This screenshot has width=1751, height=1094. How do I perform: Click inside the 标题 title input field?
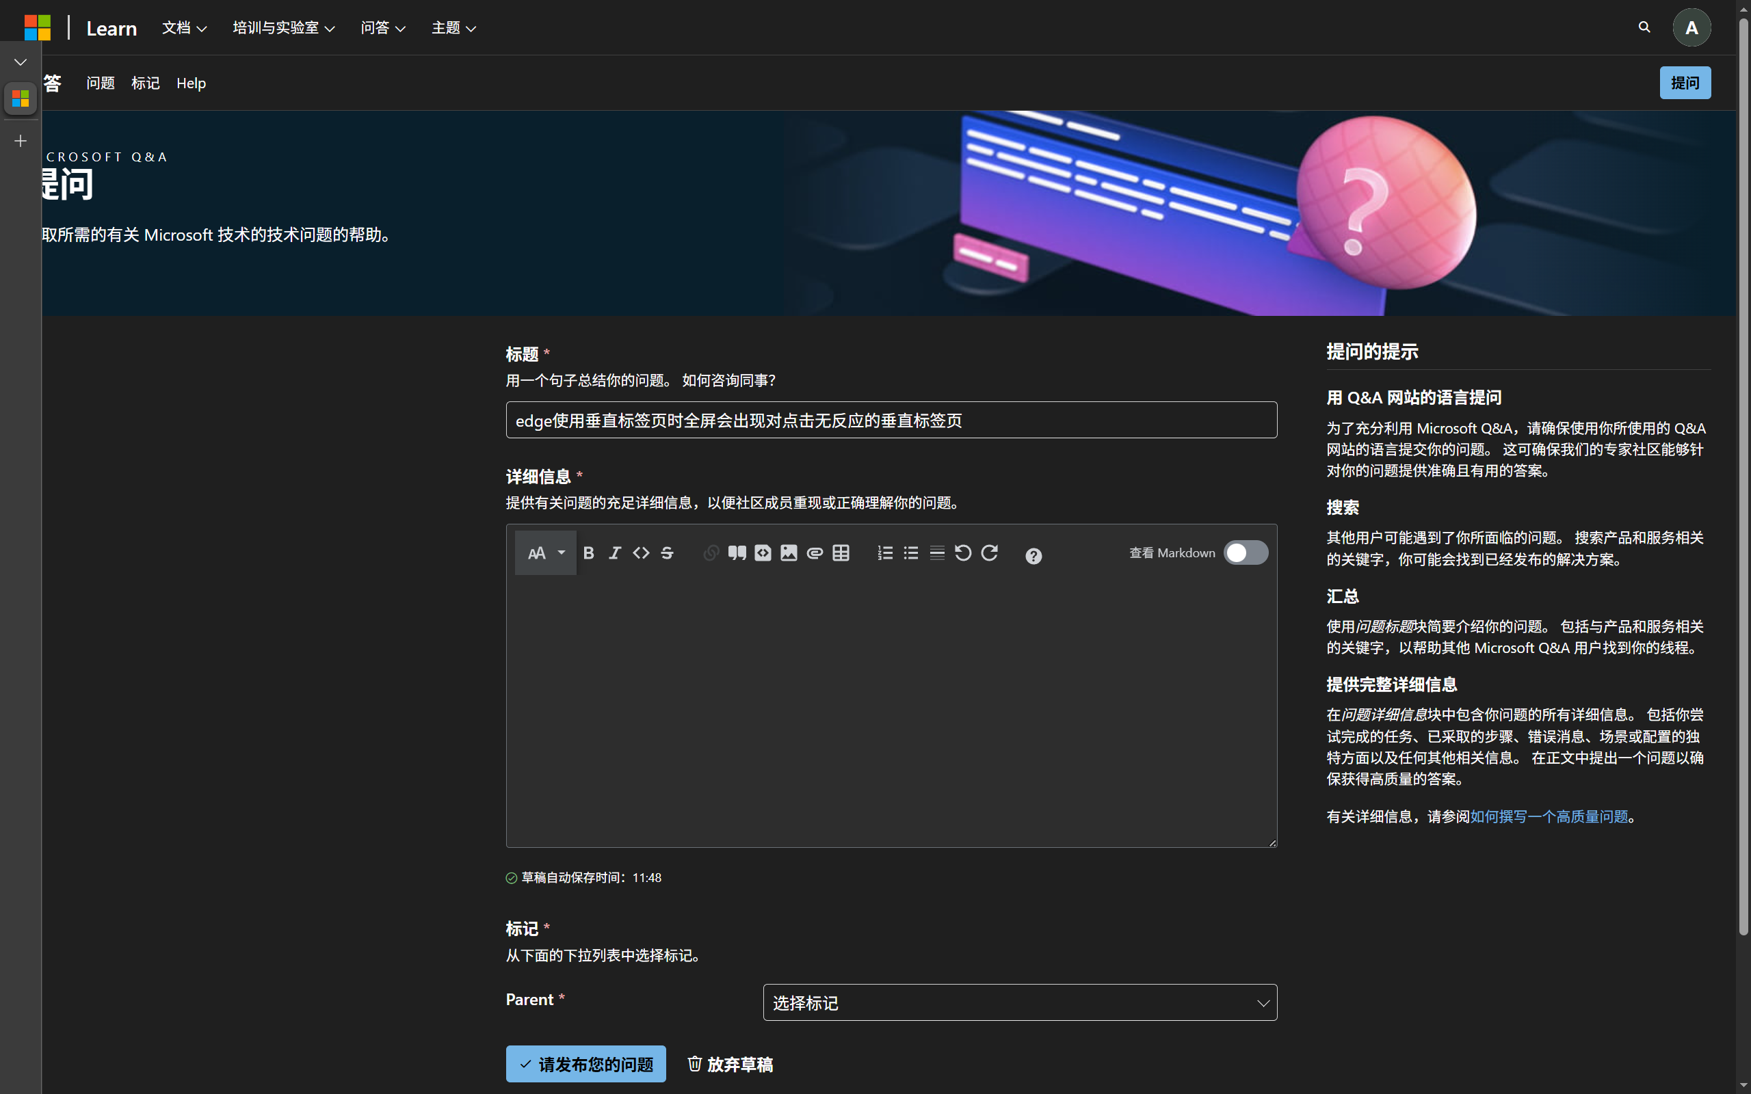[x=891, y=420]
